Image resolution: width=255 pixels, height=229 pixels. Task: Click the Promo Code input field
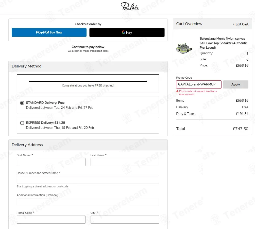(x=199, y=84)
